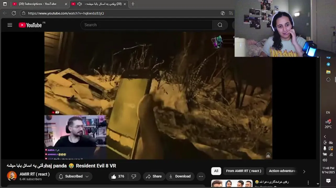Expand hidden system tray icons chevron
The width and height of the screenshot is (336, 188).
325,137
